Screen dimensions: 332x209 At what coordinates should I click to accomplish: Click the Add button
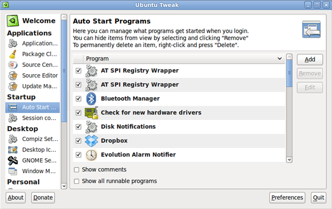pyautogui.click(x=310, y=60)
